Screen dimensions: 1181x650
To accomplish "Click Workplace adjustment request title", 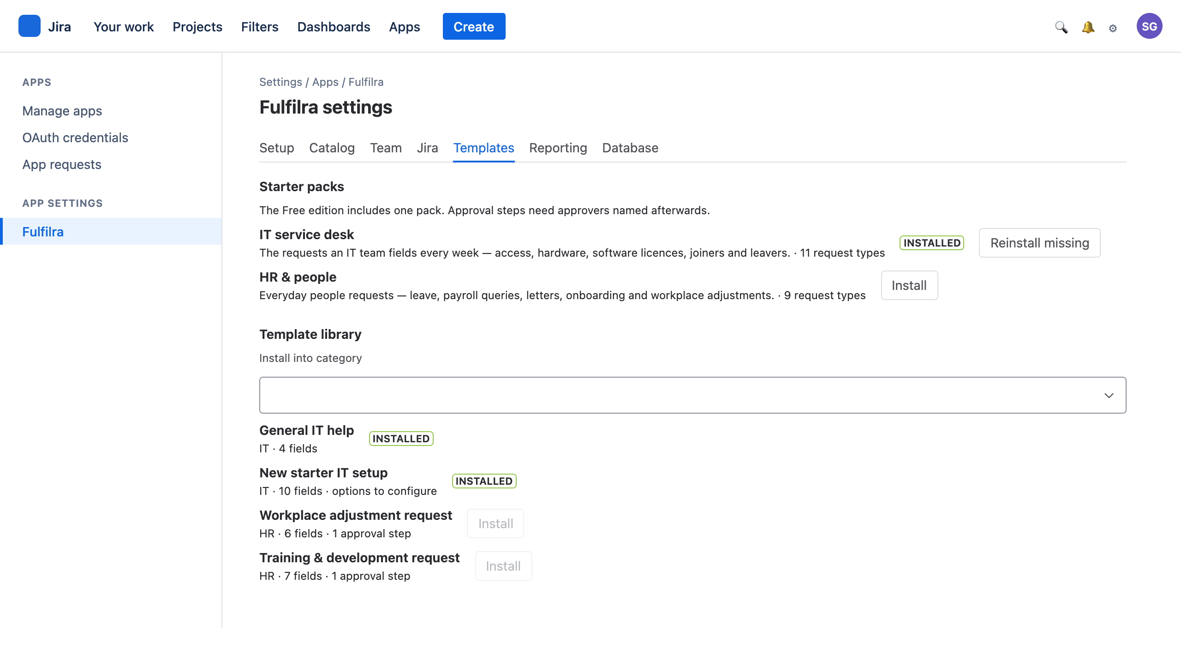I will [x=356, y=515].
